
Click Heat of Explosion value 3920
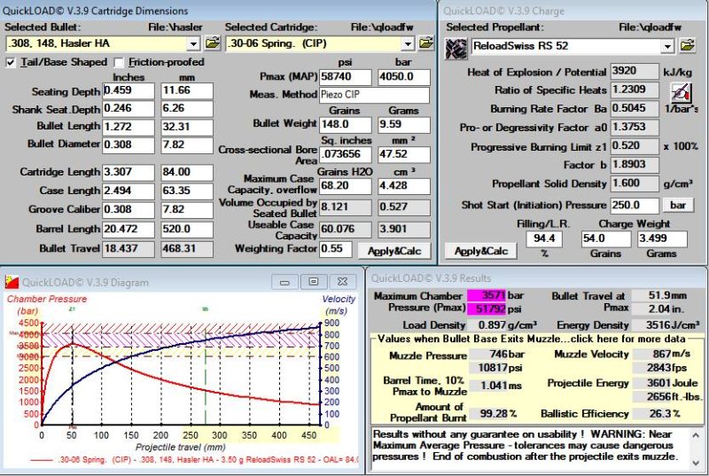pos(635,72)
